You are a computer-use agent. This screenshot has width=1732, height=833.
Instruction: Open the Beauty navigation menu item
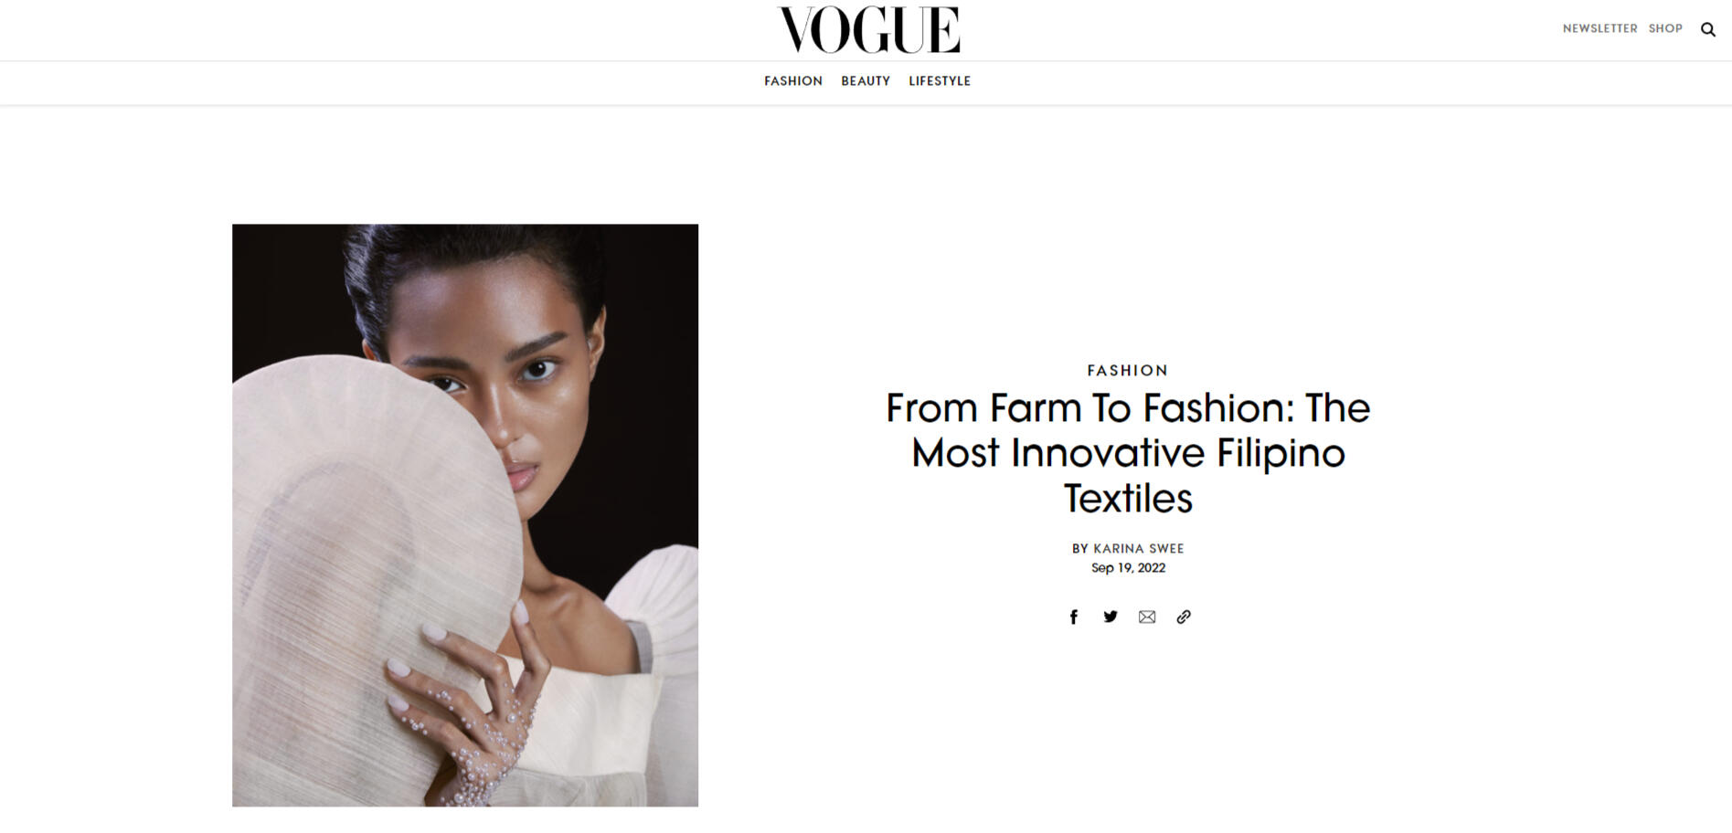[x=866, y=81]
